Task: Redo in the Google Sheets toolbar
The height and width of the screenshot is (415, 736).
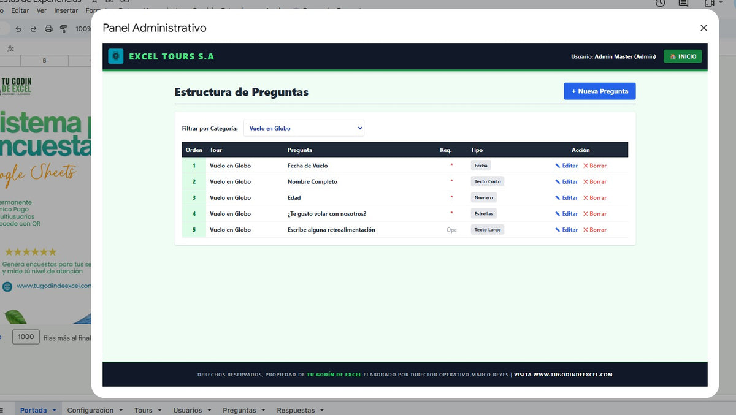Action: coord(33,29)
